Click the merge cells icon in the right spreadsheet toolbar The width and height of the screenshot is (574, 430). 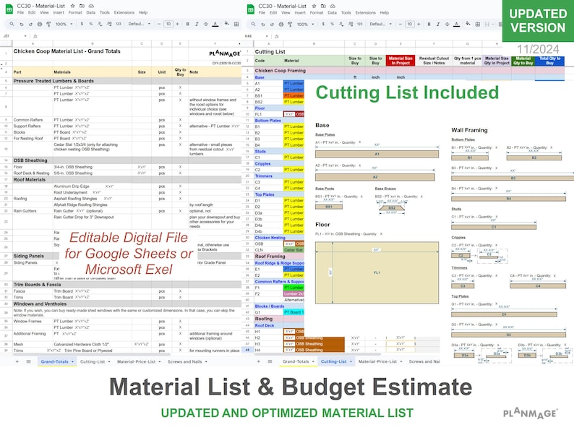[x=487, y=24]
